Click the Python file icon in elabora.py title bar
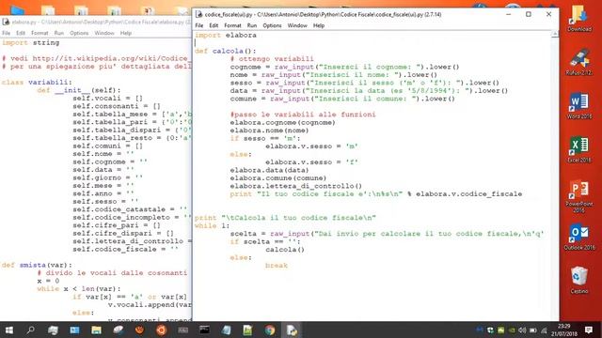 (x=6, y=23)
